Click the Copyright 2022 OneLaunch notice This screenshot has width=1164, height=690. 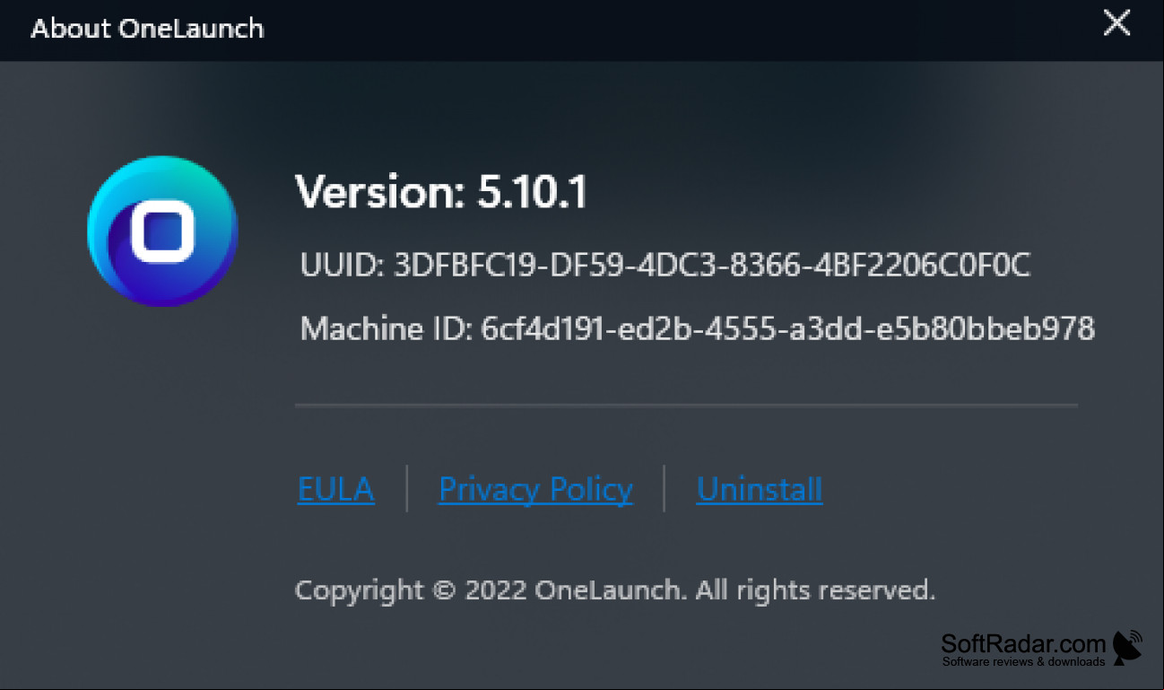click(x=615, y=590)
